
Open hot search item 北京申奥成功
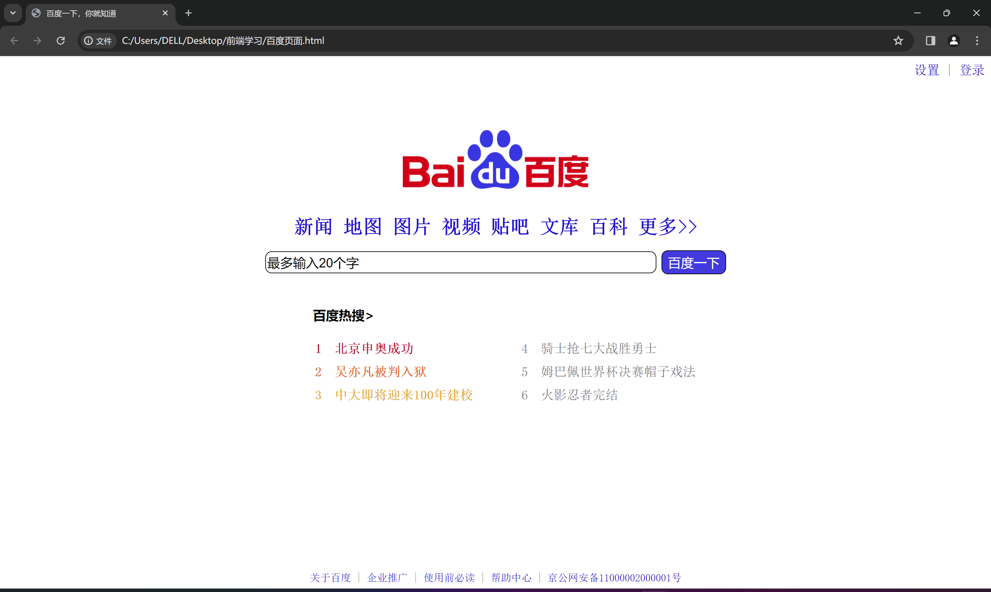coord(374,348)
